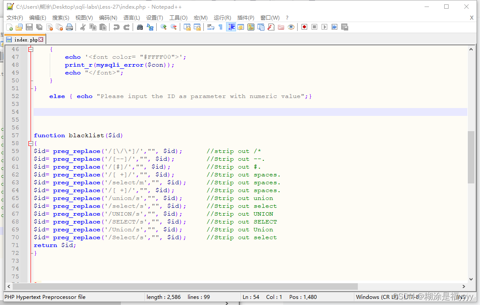The height and width of the screenshot is (305, 480).
Task: Select the index.php tab
Action: [x=24, y=40]
